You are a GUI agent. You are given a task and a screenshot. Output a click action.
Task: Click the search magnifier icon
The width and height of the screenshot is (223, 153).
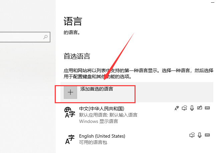[x=46, y=37]
